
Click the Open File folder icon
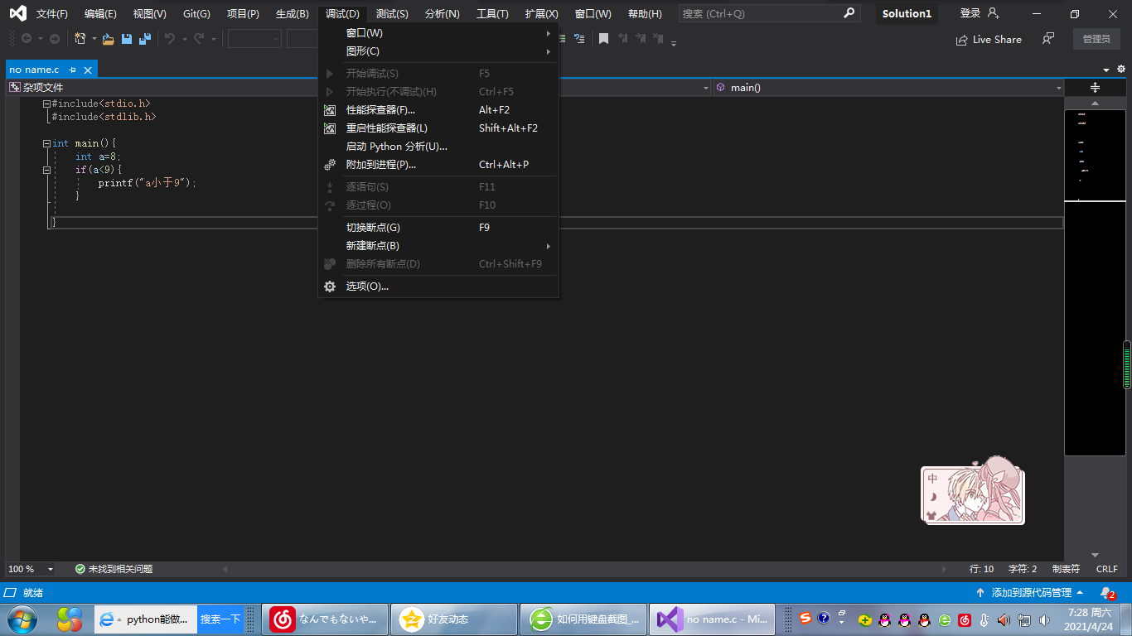(108, 39)
